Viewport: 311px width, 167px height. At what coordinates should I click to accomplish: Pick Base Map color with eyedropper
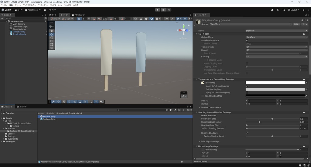[306, 83]
